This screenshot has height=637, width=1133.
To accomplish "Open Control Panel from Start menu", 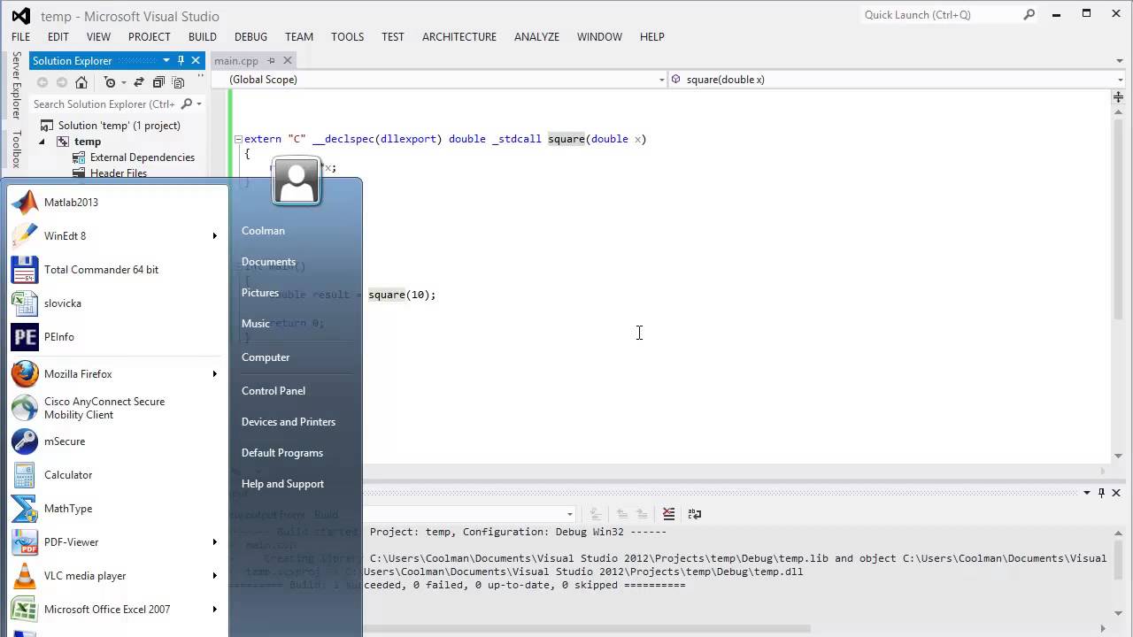I will coord(274,391).
